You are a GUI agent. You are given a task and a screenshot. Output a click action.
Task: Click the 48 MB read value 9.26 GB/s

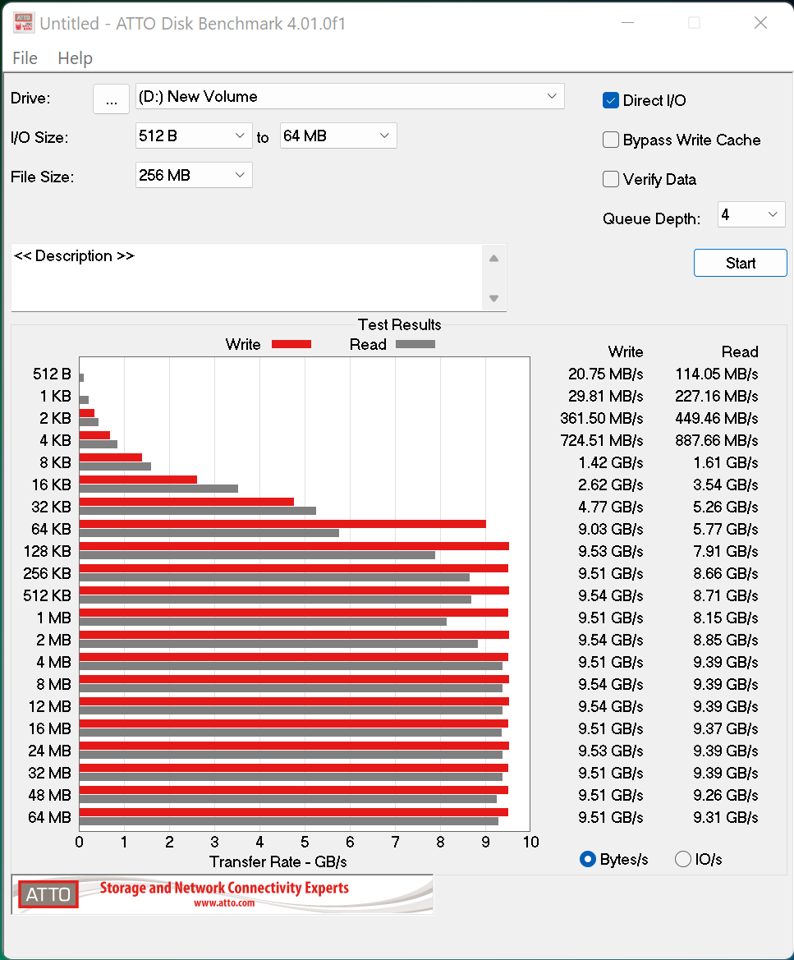(x=725, y=795)
